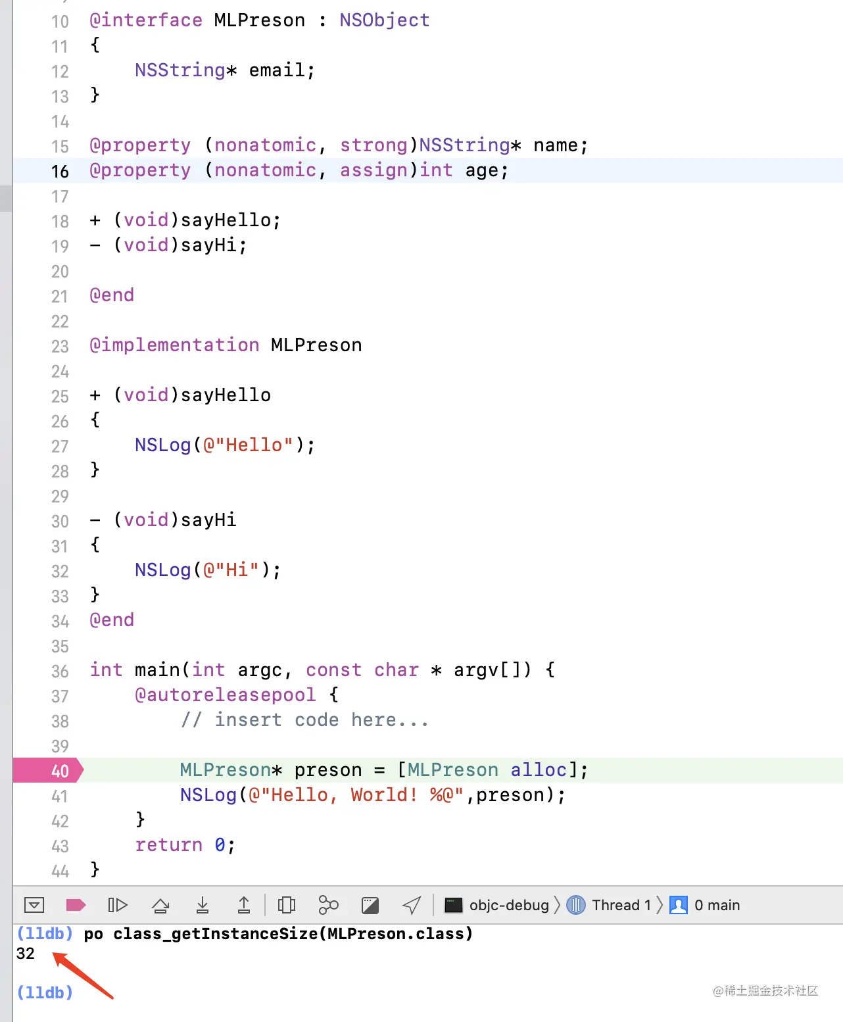
Task: Open the Debug Memory Graph tool
Action: click(328, 905)
